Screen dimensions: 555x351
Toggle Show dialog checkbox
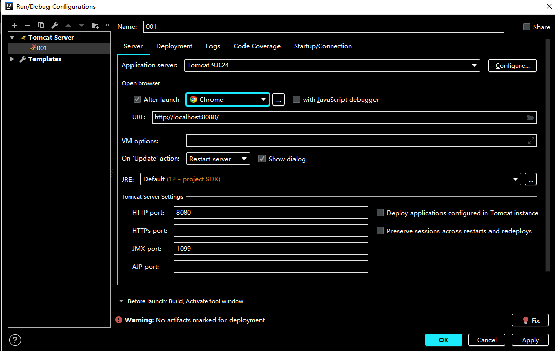tap(262, 159)
